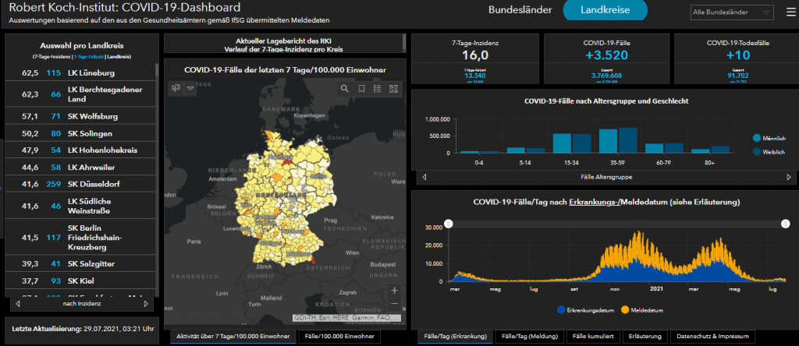The height and width of the screenshot is (346, 799).
Task: Select 'LK Lüneburg' in the list
Action: pos(80,72)
